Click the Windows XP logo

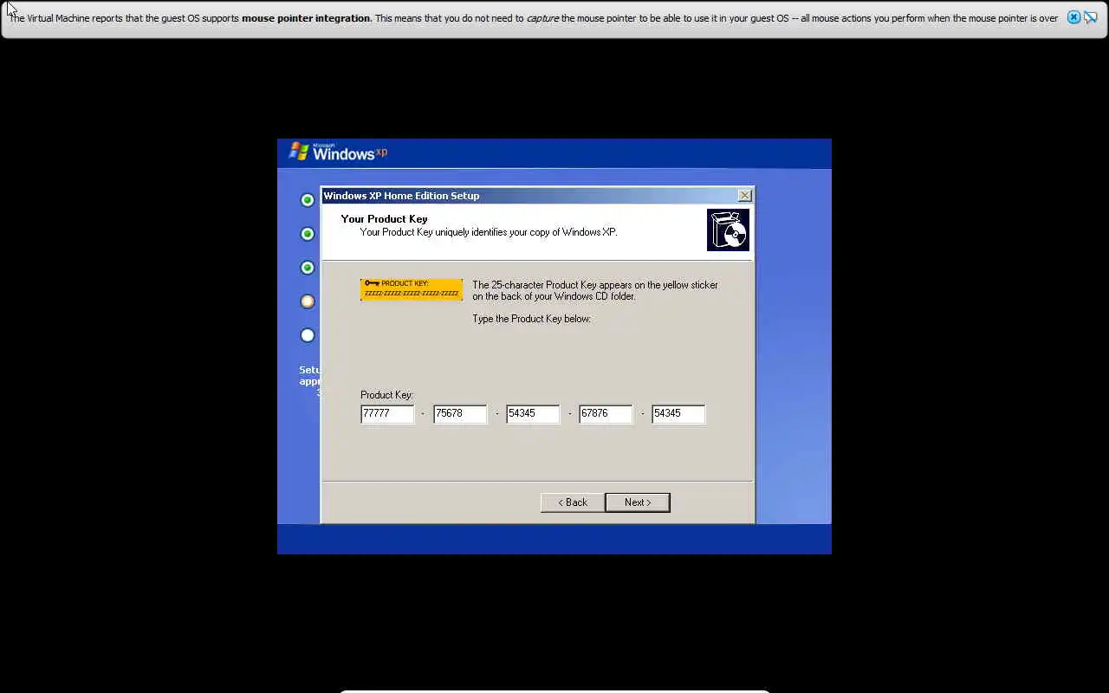click(338, 152)
